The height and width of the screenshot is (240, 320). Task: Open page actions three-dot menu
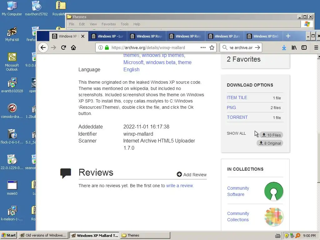click(x=203, y=47)
